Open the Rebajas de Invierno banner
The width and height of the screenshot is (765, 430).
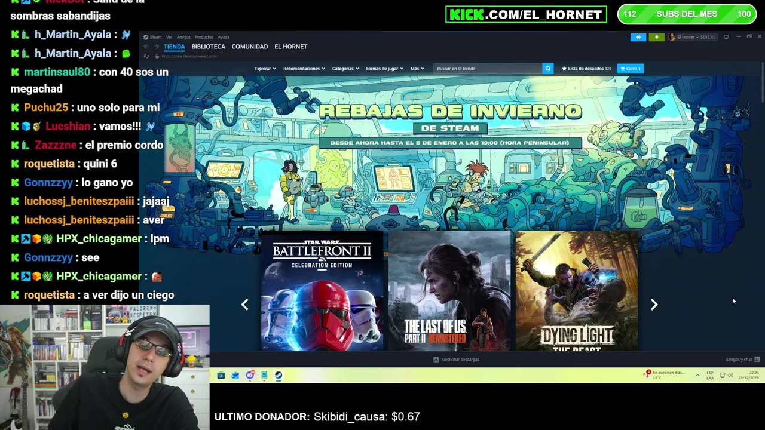click(x=450, y=125)
